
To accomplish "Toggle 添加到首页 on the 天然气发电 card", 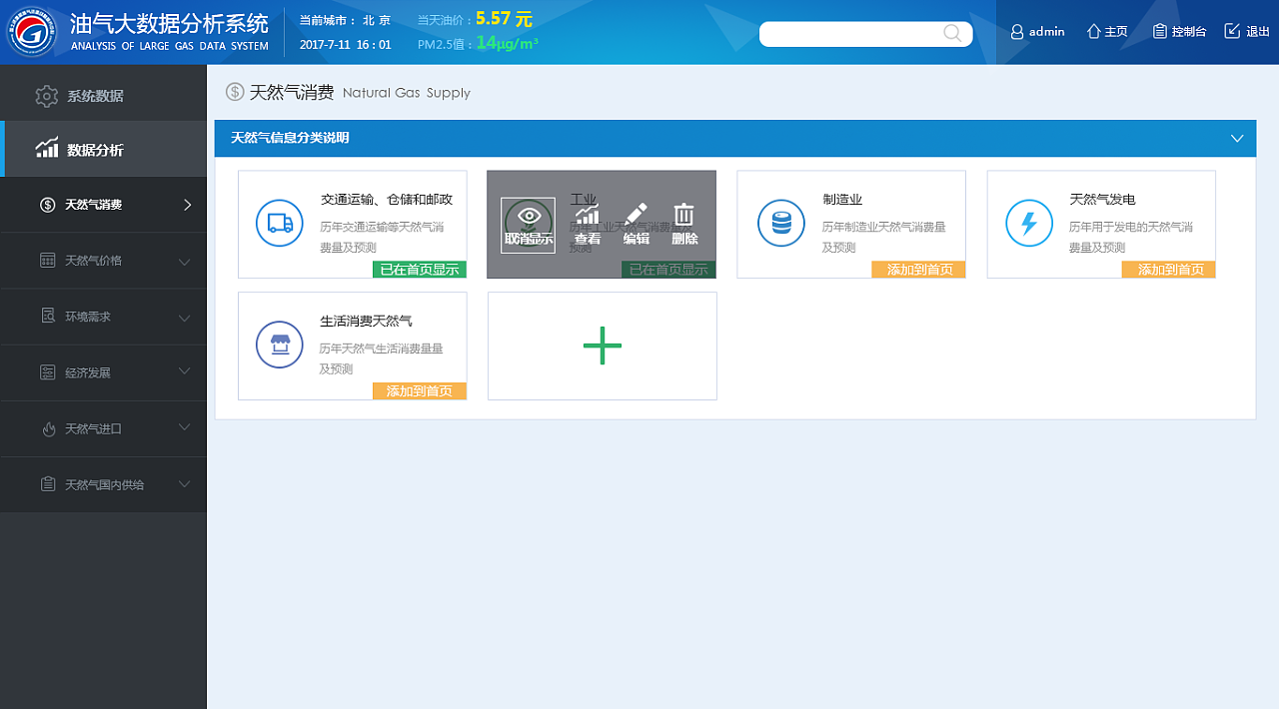I will (1168, 269).
